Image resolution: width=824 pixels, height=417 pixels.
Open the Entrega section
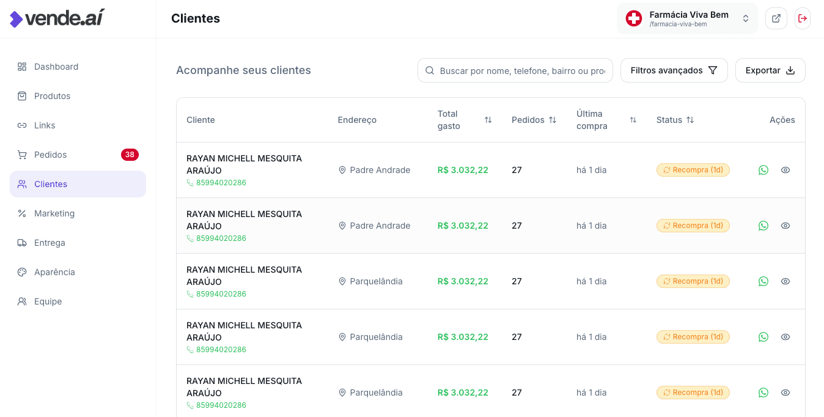(x=49, y=243)
